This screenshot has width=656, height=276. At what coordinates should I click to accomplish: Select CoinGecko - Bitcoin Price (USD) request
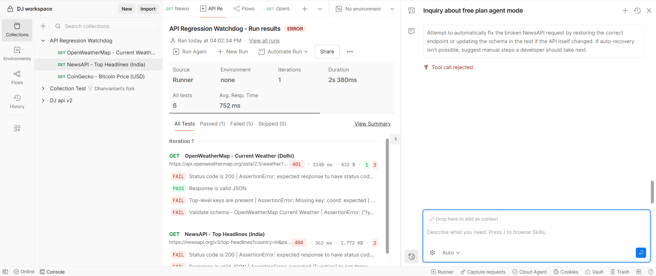click(x=99, y=77)
